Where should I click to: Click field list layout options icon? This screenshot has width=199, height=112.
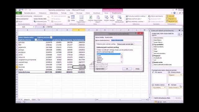[180, 34]
